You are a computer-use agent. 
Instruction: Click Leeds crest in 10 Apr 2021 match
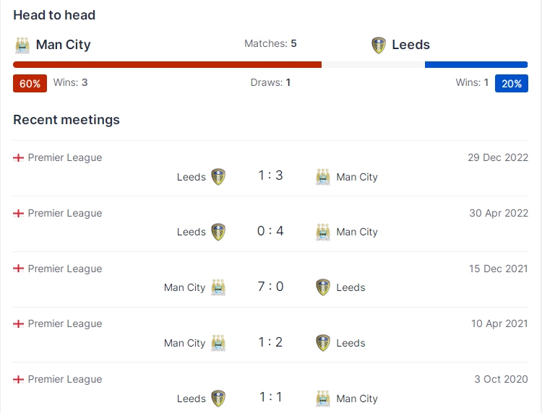click(323, 343)
